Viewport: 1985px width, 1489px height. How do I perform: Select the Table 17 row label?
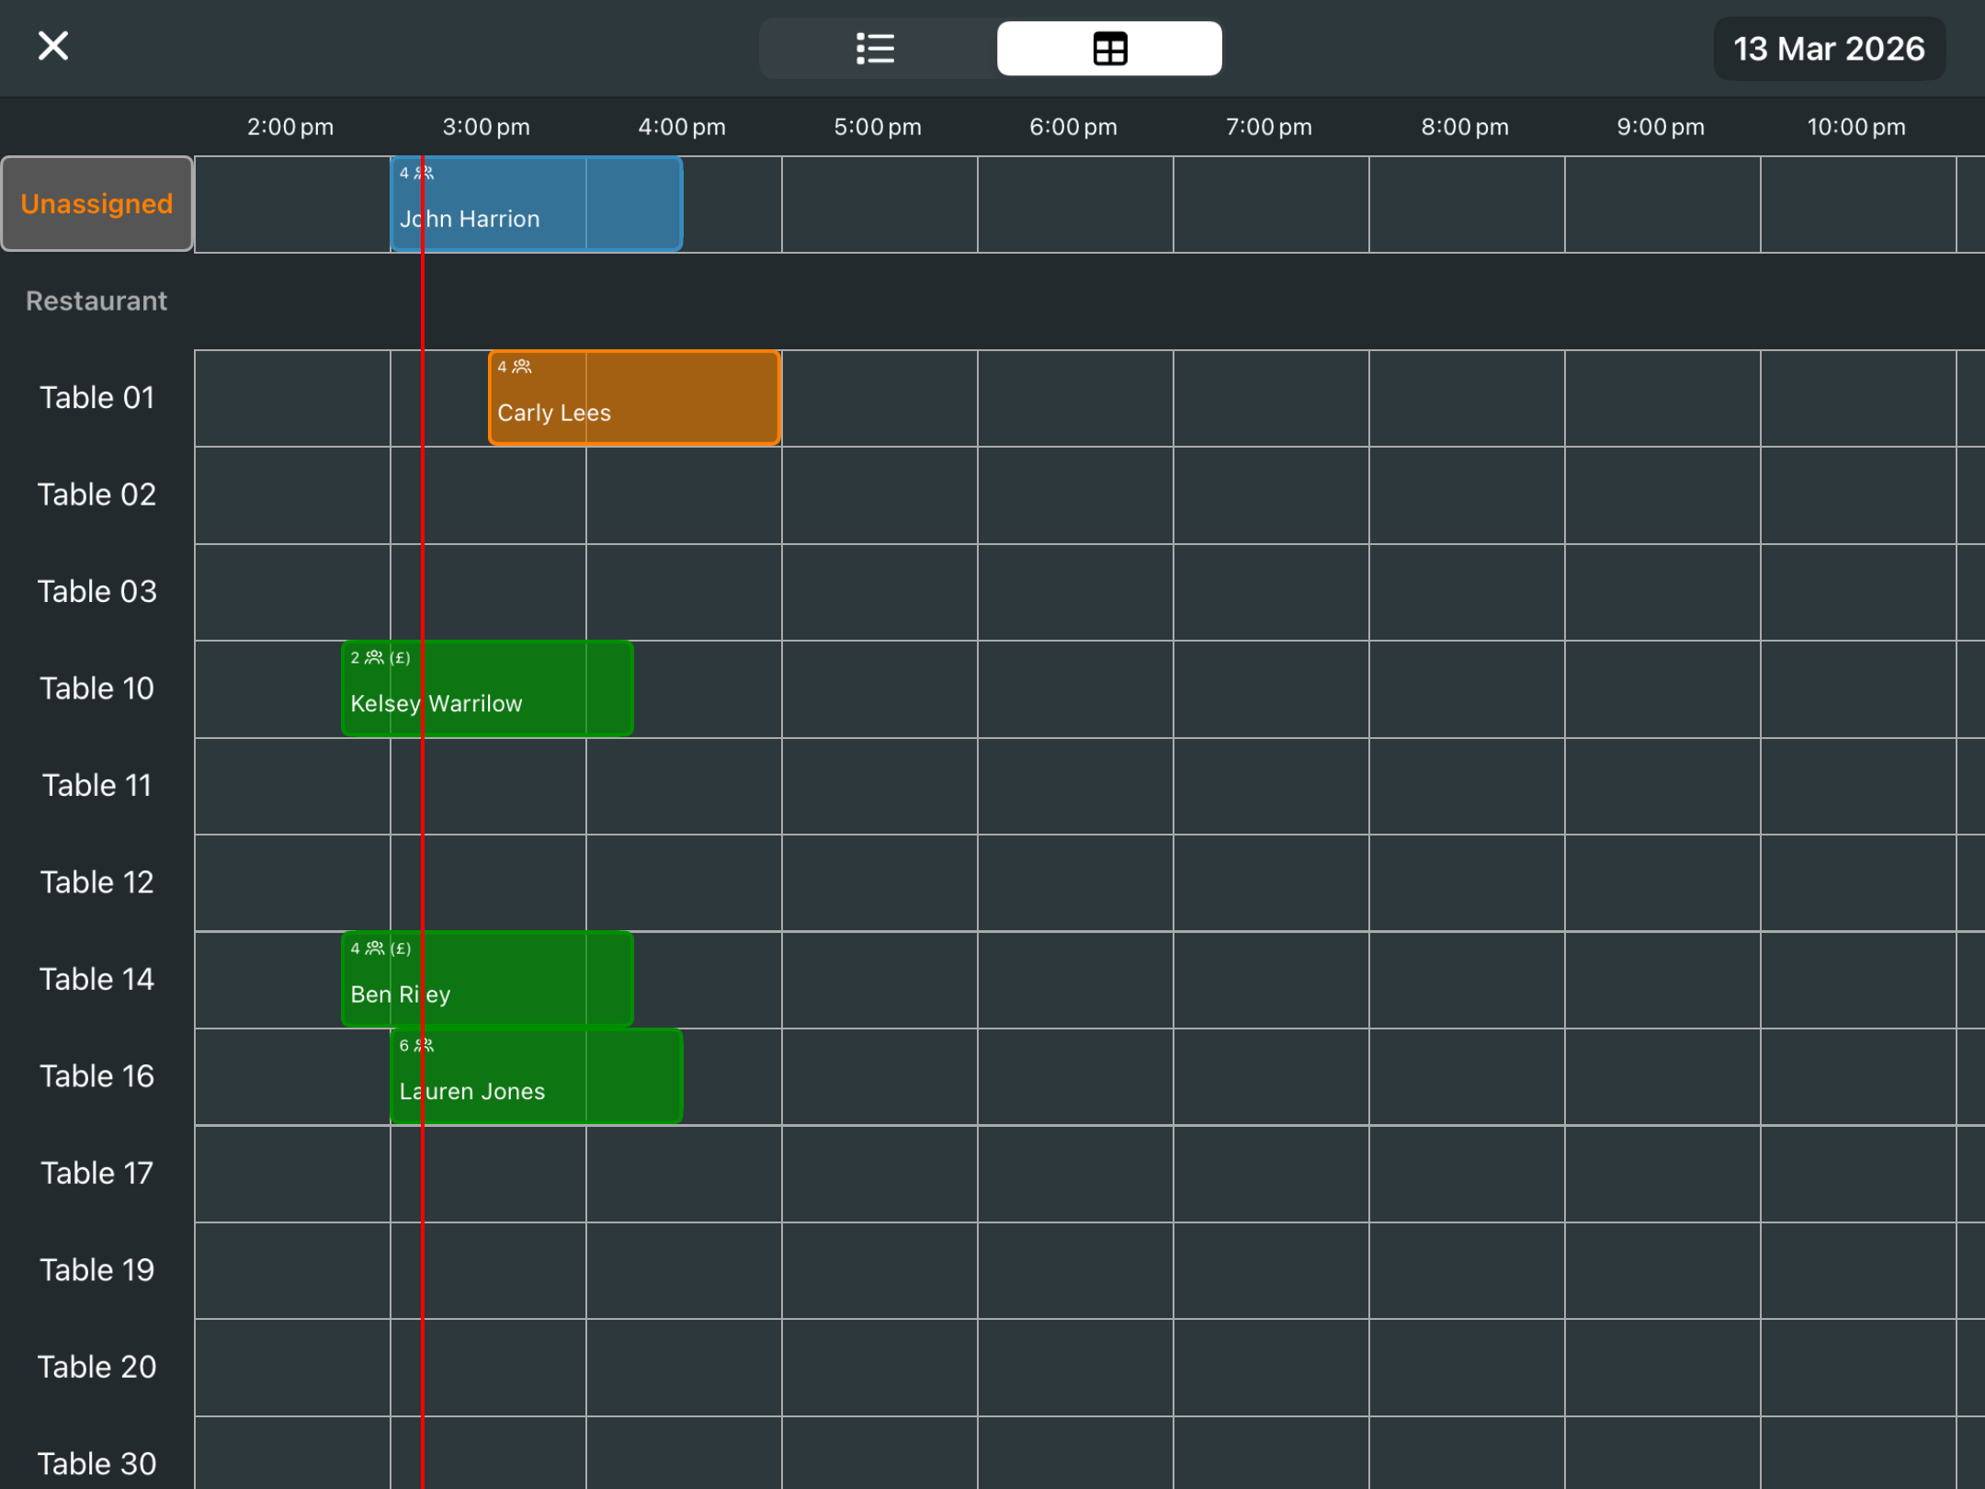pyautogui.click(x=96, y=1174)
